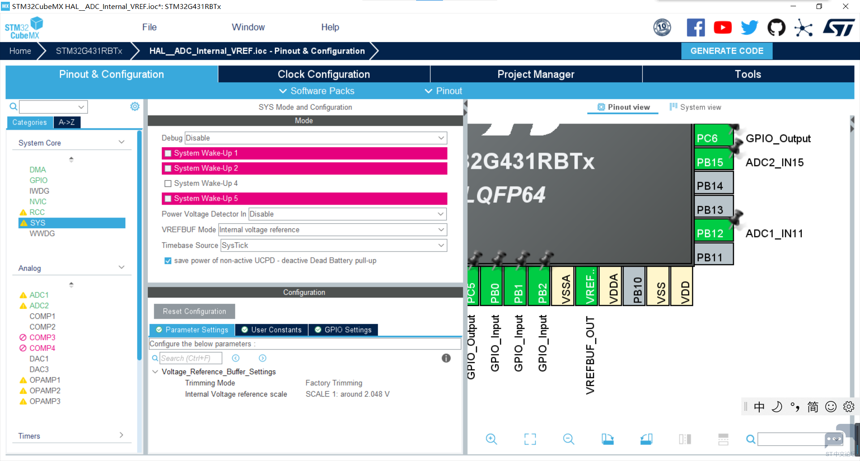The width and height of the screenshot is (860, 461).
Task: Select ADC1 in the Analog list
Action: [39, 295]
